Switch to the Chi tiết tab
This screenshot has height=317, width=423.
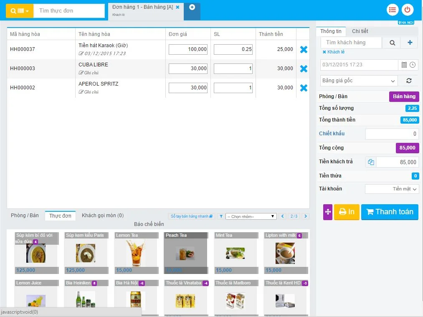pos(360,31)
